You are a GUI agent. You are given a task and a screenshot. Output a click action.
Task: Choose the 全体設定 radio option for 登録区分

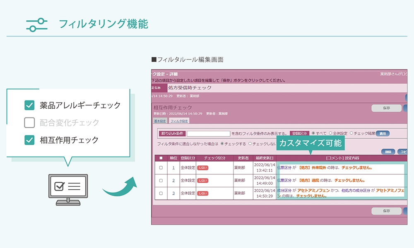point(330,134)
